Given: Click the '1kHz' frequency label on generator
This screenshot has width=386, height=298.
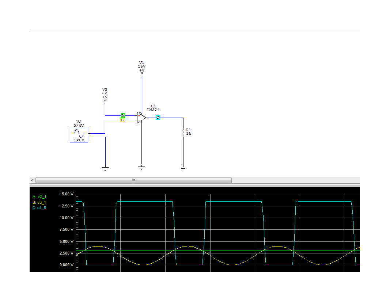Looking at the screenshot, I should tap(79, 140).
